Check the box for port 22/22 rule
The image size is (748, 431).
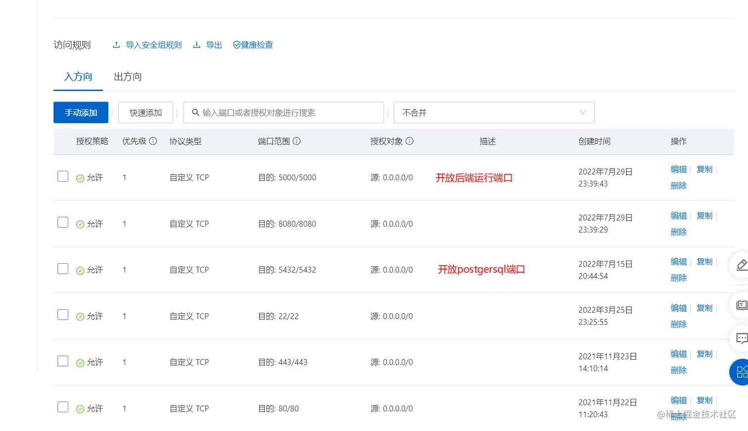63,315
